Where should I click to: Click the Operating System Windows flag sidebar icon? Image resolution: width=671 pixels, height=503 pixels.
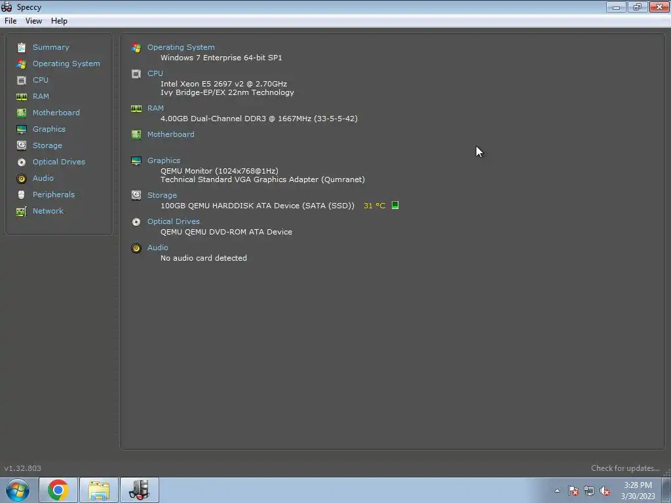point(22,64)
